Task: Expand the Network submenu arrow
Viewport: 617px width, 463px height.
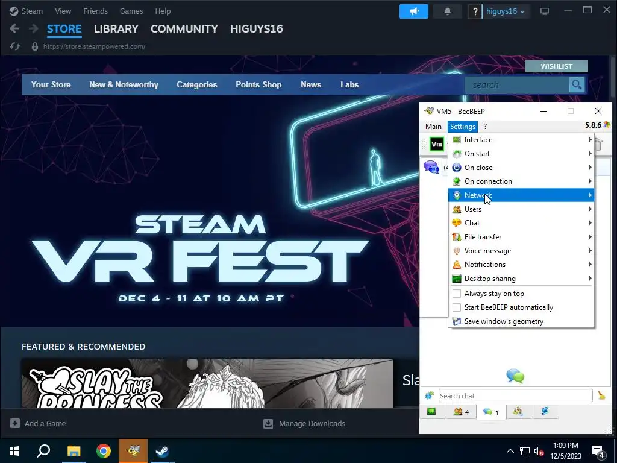Action: click(x=589, y=195)
